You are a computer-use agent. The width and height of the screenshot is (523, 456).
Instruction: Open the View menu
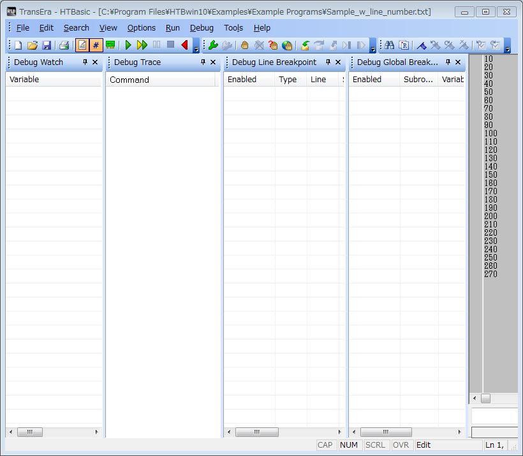point(108,27)
